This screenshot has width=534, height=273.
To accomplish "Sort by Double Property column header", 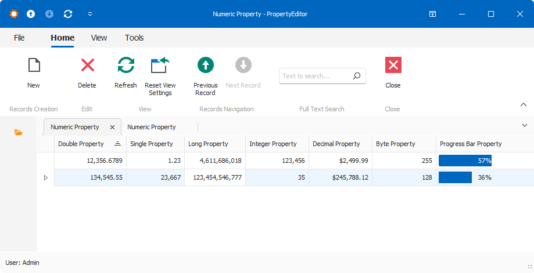I will [x=90, y=144].
